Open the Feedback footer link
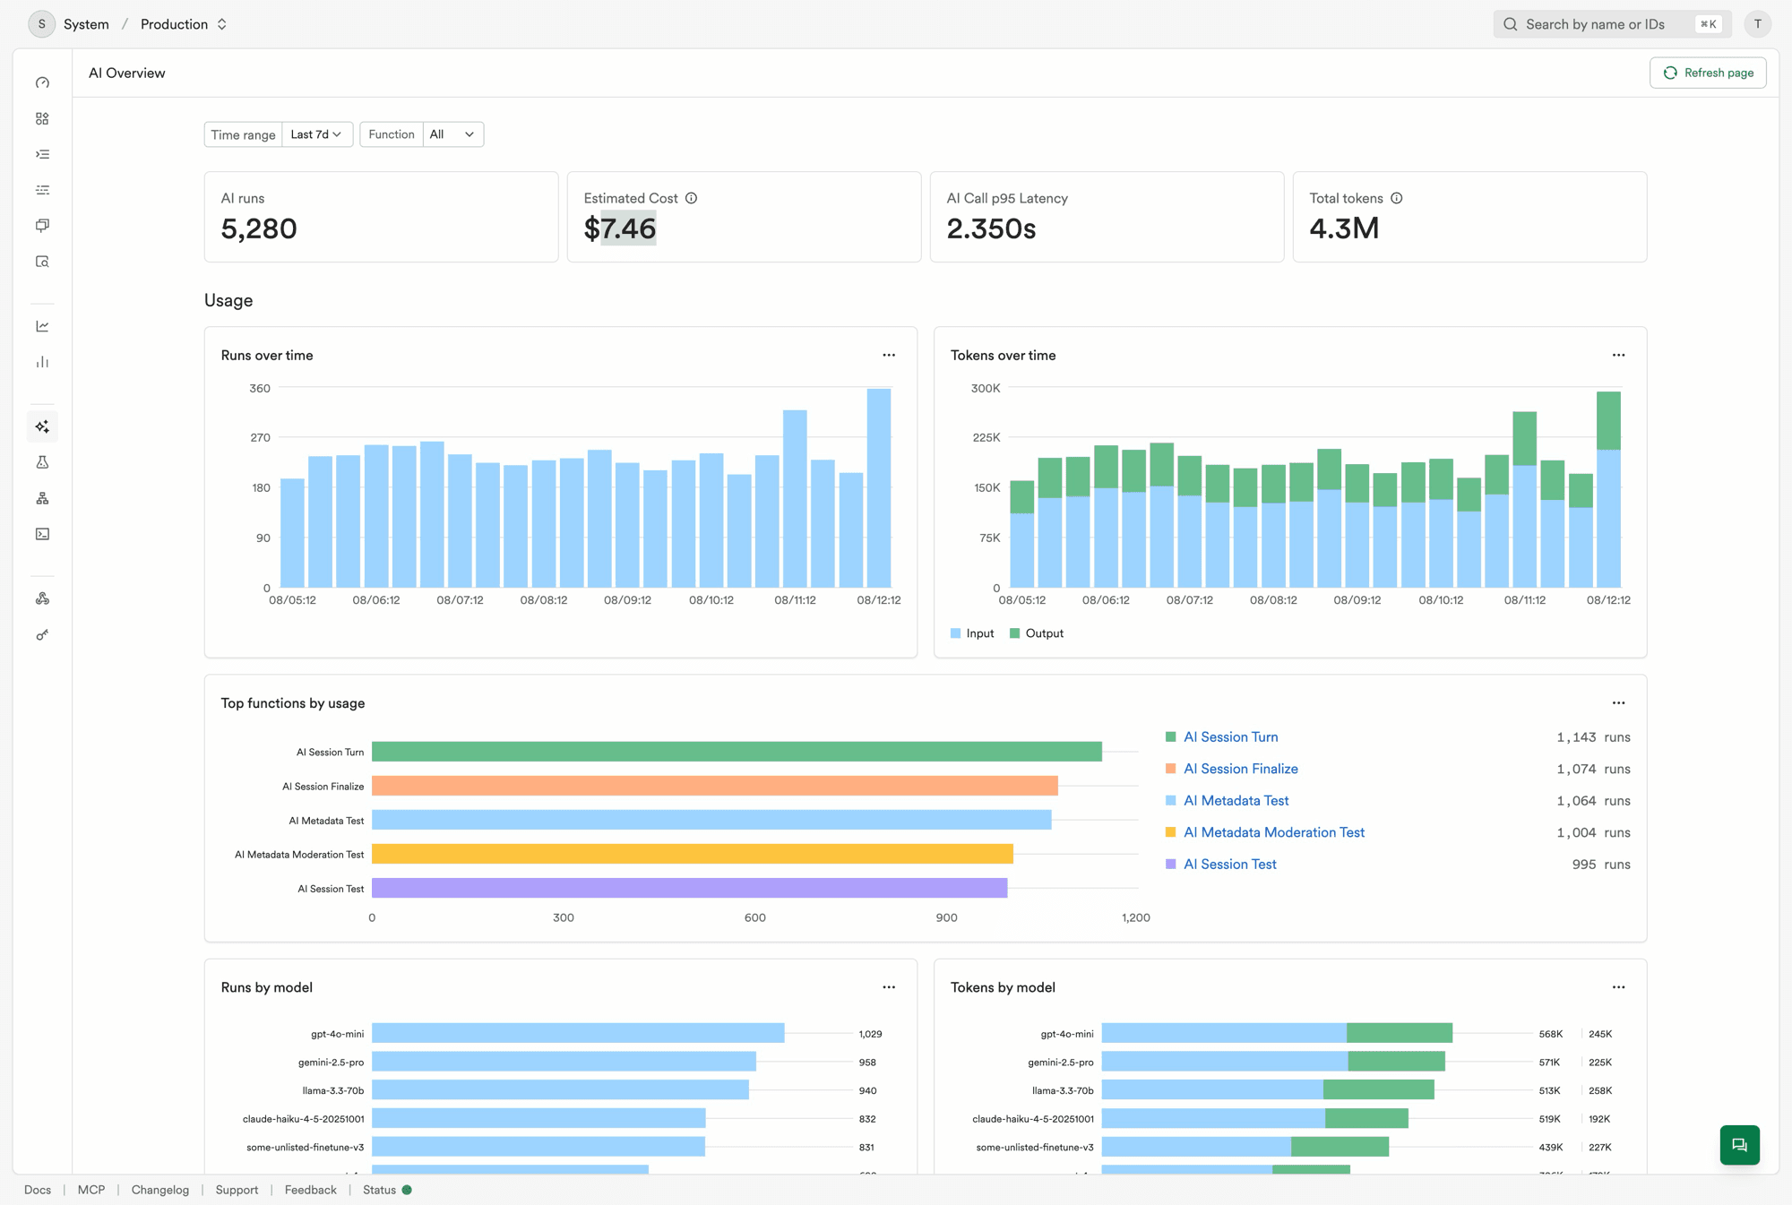The width and height of the screenshot is (1792, 1205). coord(311,1190)
